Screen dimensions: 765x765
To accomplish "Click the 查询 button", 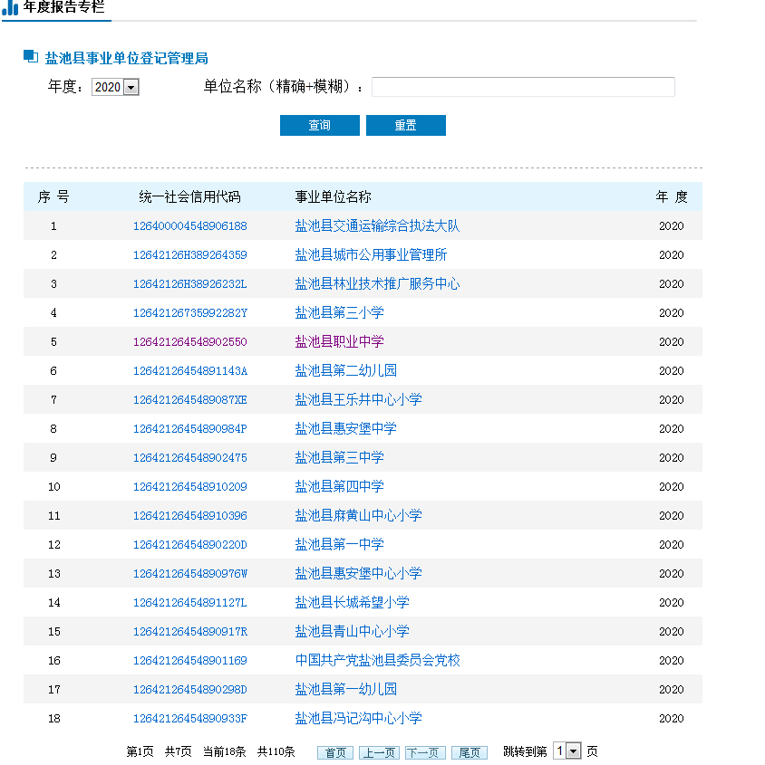I will (320, 125).
